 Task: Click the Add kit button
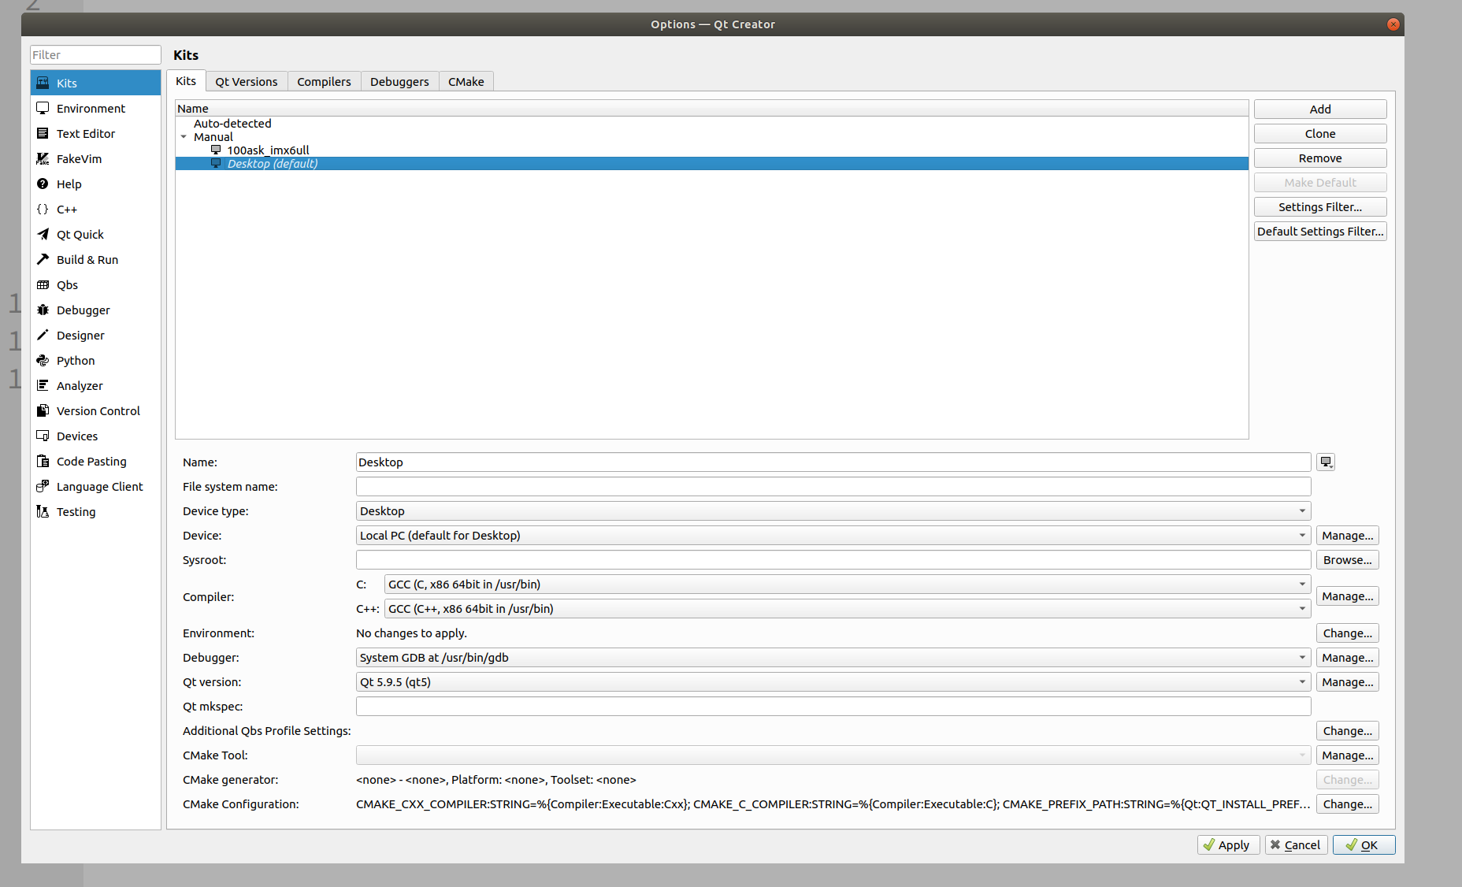coord(1320,109)
